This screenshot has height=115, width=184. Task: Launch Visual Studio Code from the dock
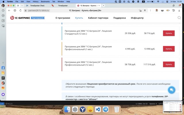point(98,110)
